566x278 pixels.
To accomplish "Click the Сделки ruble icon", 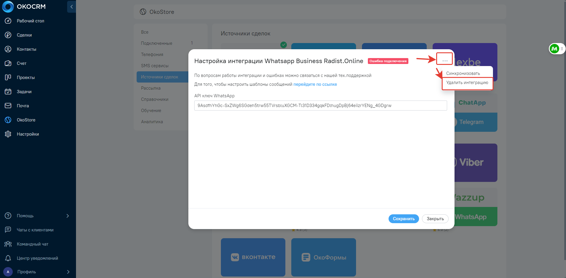I will coord(8,35).
